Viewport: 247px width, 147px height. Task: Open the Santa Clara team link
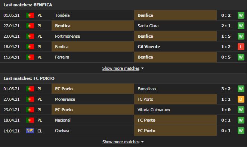point(148,26)
